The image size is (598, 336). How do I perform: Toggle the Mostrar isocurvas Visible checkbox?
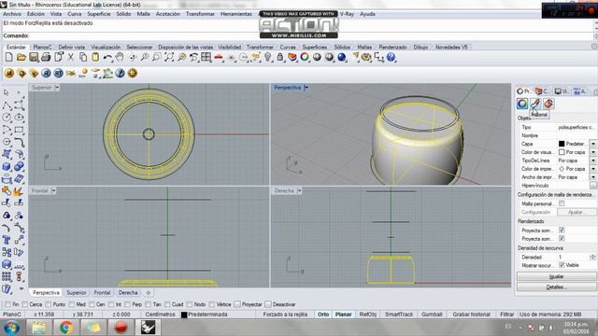pos(562,265)
